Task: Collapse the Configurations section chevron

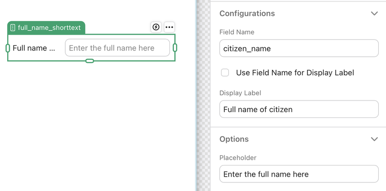Action: click(374, 13)
